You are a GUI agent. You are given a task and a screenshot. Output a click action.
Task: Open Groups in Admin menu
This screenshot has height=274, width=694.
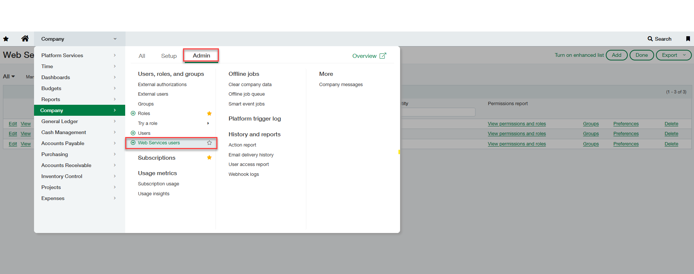pyautogui.click(x=146, y=104)
